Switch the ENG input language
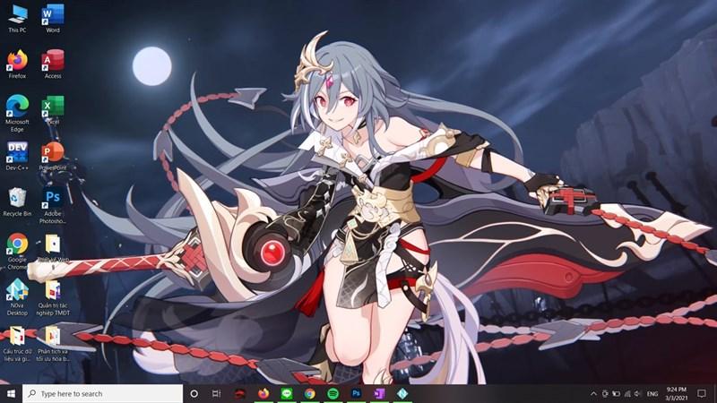Screen dimensions: 717x403 652,393
